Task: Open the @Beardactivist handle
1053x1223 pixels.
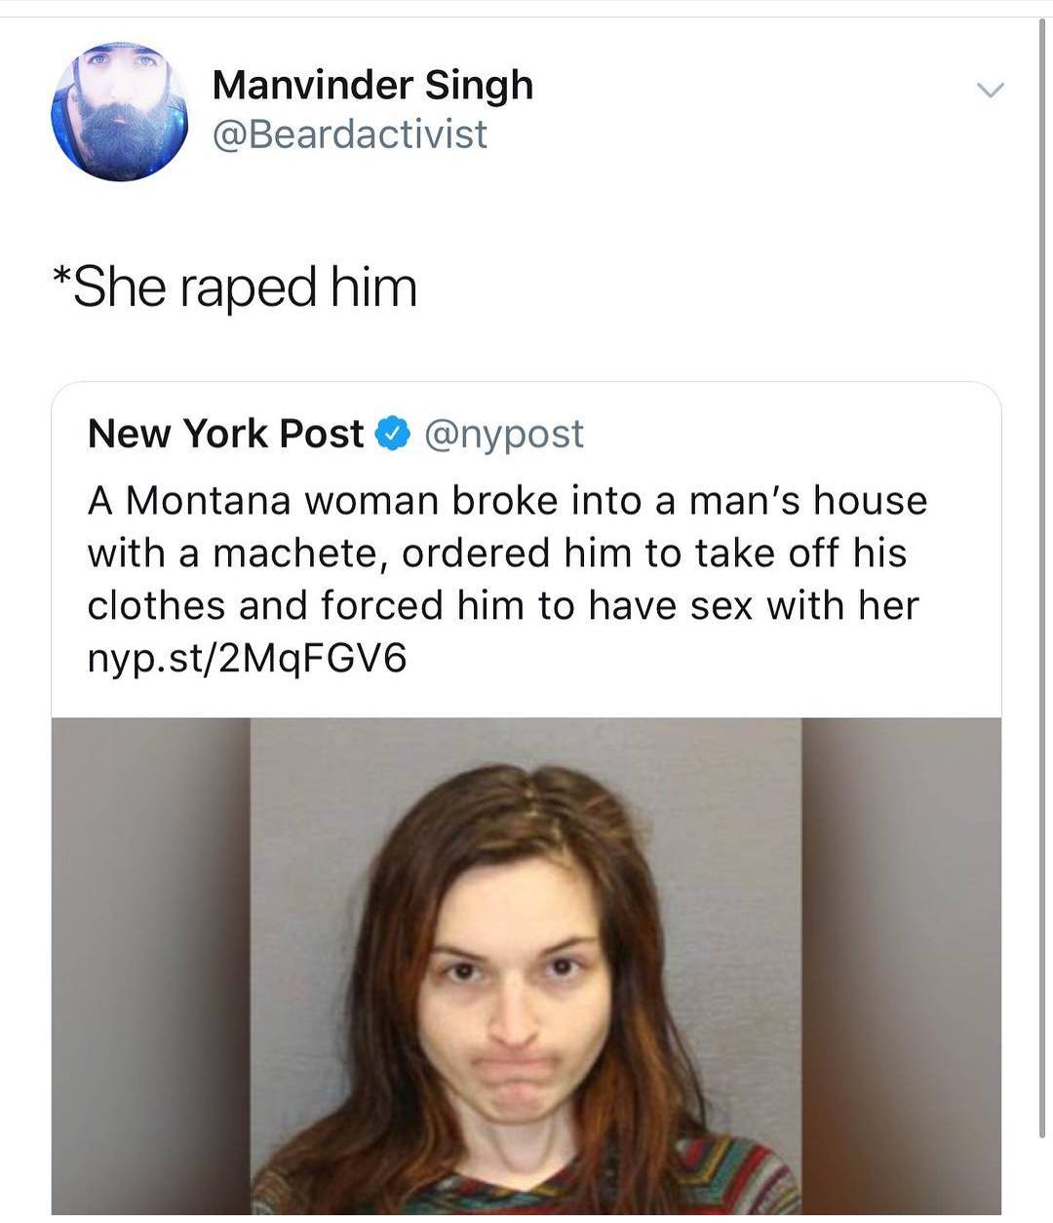Action: click(350, 134)
